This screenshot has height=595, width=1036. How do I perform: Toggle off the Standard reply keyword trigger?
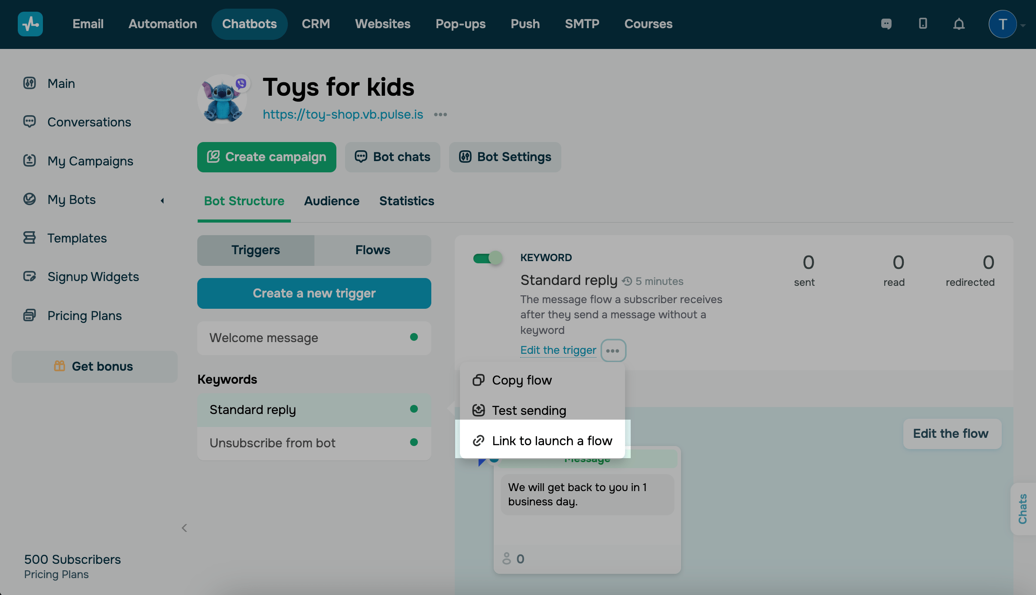(488, 259)
